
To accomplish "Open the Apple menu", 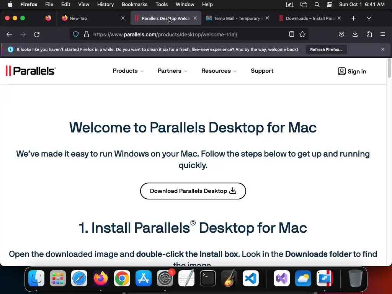I will 10,5.
